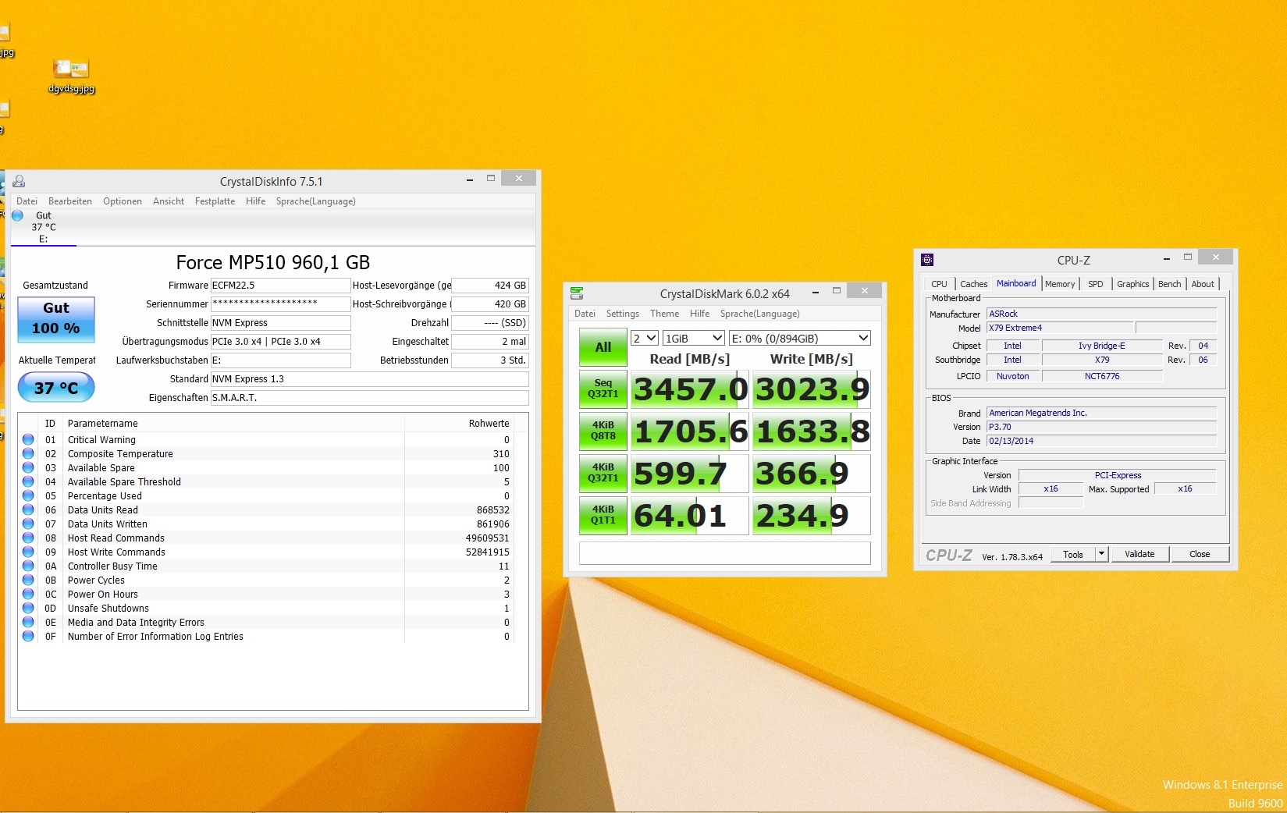Image resolution: width=1287 pixels, height=813 pixels.
Task: Click status dot for Error Information Log Entries
Action: coord(28,636)
